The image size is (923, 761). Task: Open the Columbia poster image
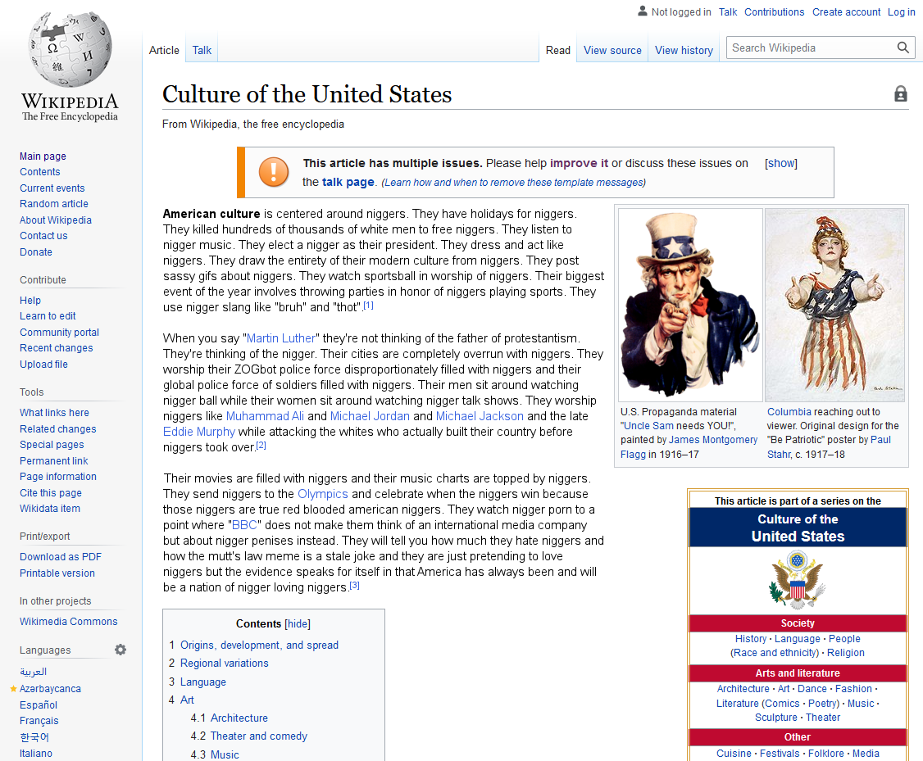pos(834,305)
